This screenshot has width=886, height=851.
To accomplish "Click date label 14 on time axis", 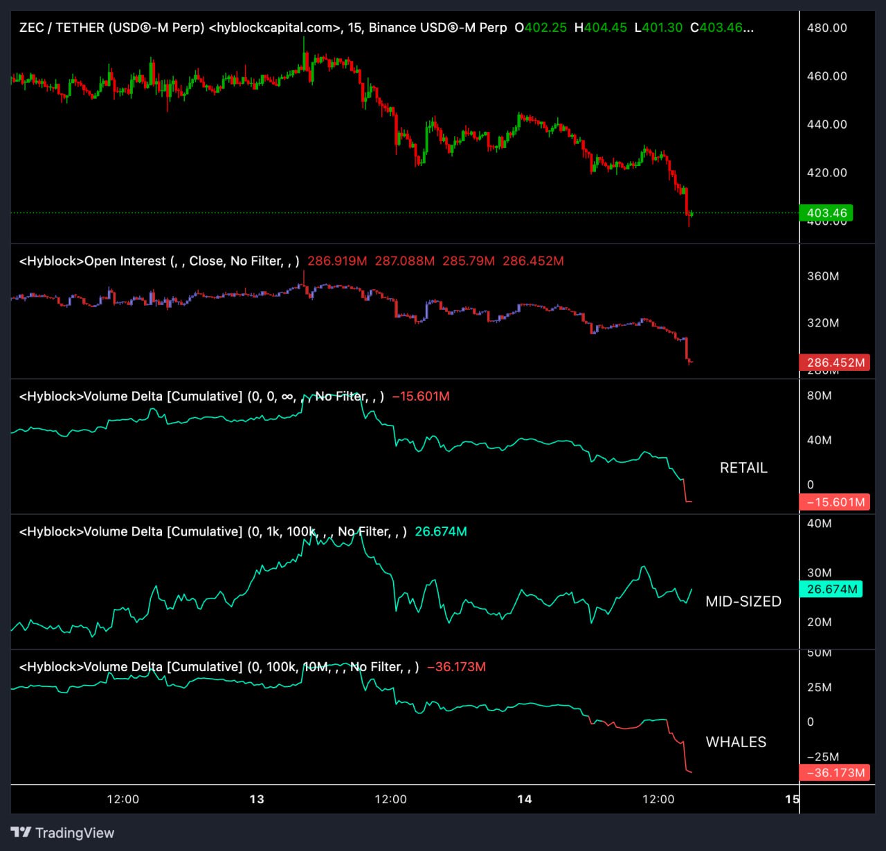I will [525, 800].
